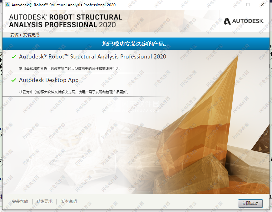The height and width of the screenshot is (212, 272).
Task: Click the Autodesk app icon in title bar
Action: point(7,5)
